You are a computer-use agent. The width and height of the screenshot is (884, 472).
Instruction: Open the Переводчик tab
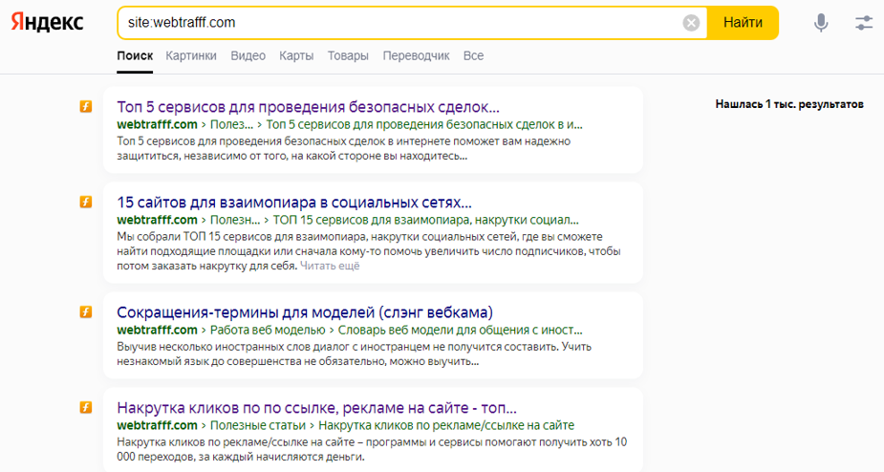pyautogui.click(x=416, y=55)
